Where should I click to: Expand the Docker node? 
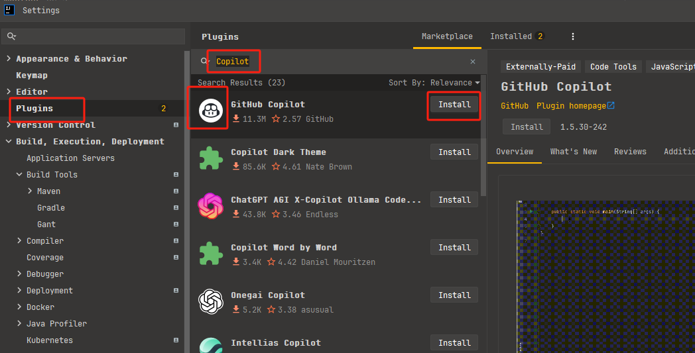pyautogui.click(x=19, y=307)
